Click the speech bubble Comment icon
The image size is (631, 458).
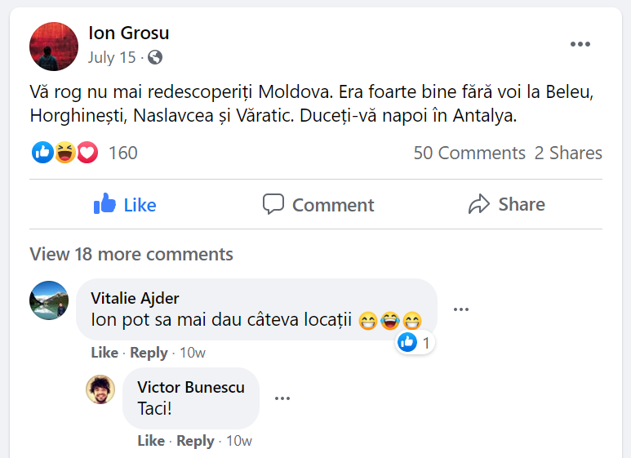[x=273, y=204]
